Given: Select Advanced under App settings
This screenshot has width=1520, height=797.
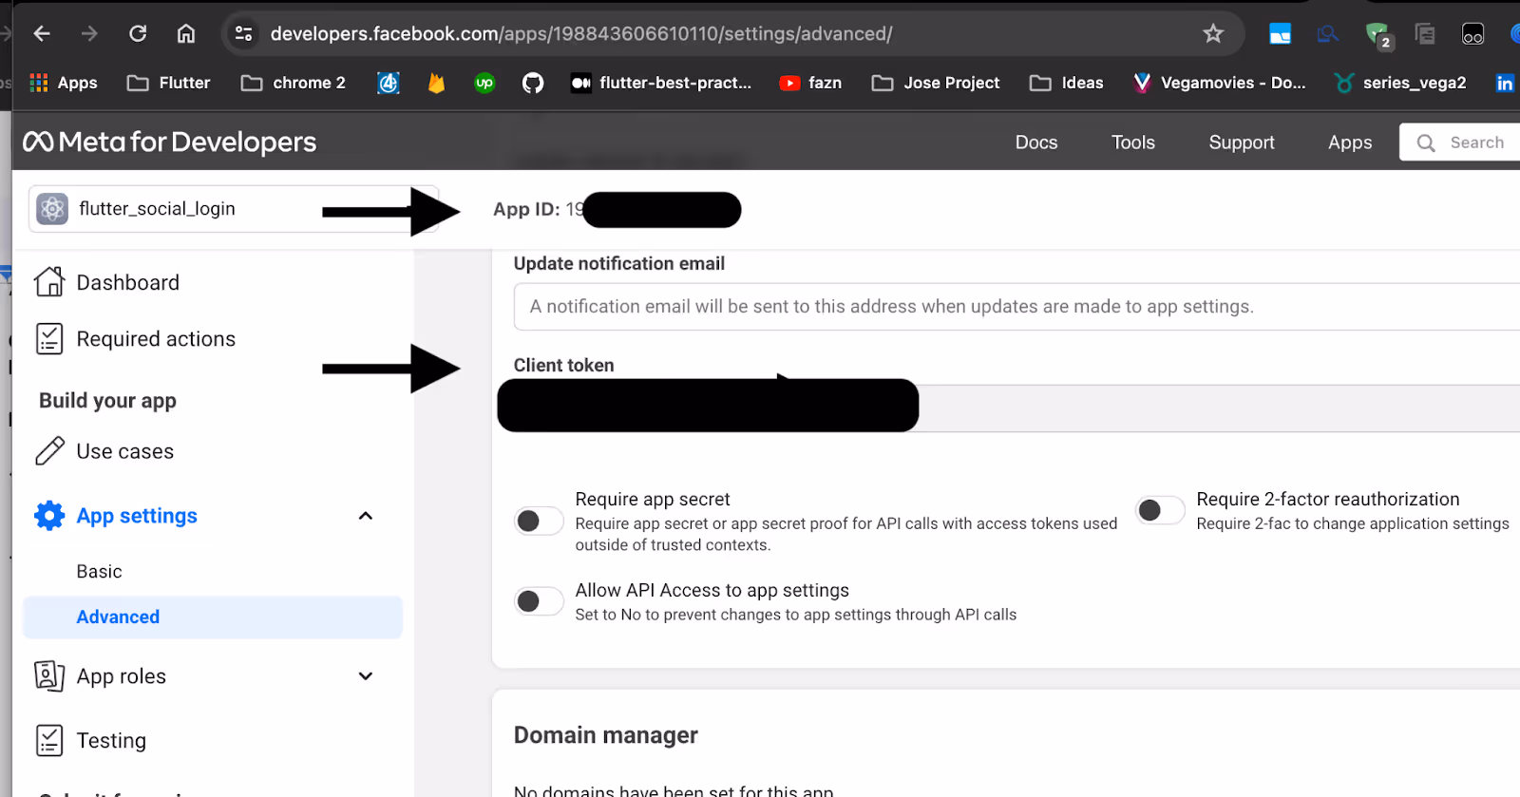Looking at the screenshot, I should click(x=213, y=617).
